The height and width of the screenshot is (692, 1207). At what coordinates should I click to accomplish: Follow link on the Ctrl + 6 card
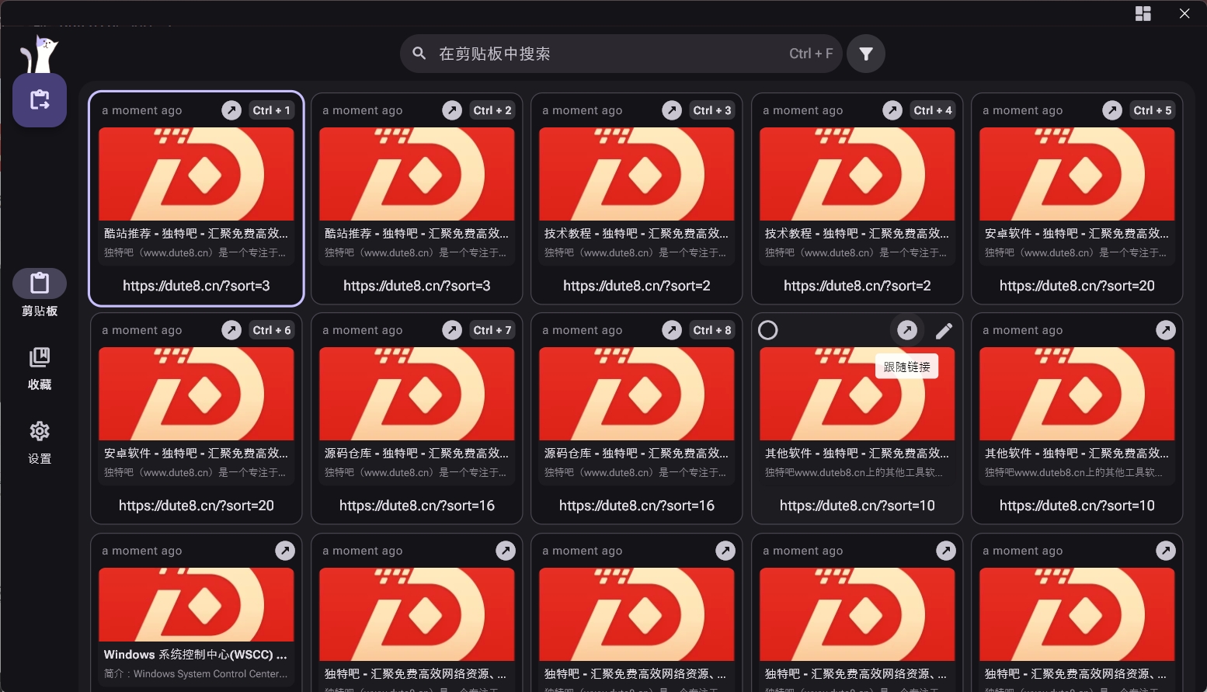point(231,330)
